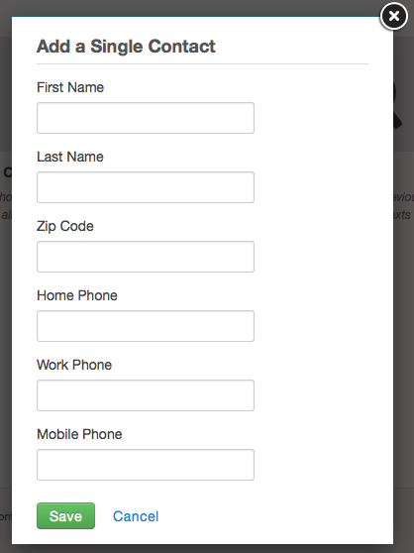Click into the Last Name input box

(x=146, y=187)
